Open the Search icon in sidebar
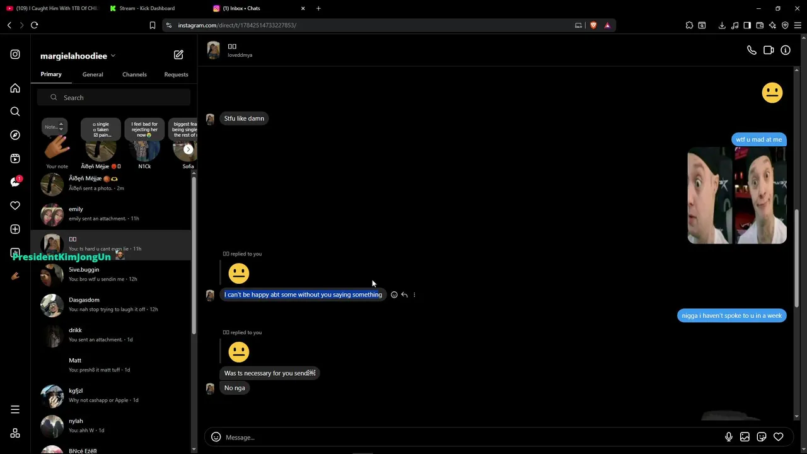Viewport: 807px width, 454px height. click(15, 112)
